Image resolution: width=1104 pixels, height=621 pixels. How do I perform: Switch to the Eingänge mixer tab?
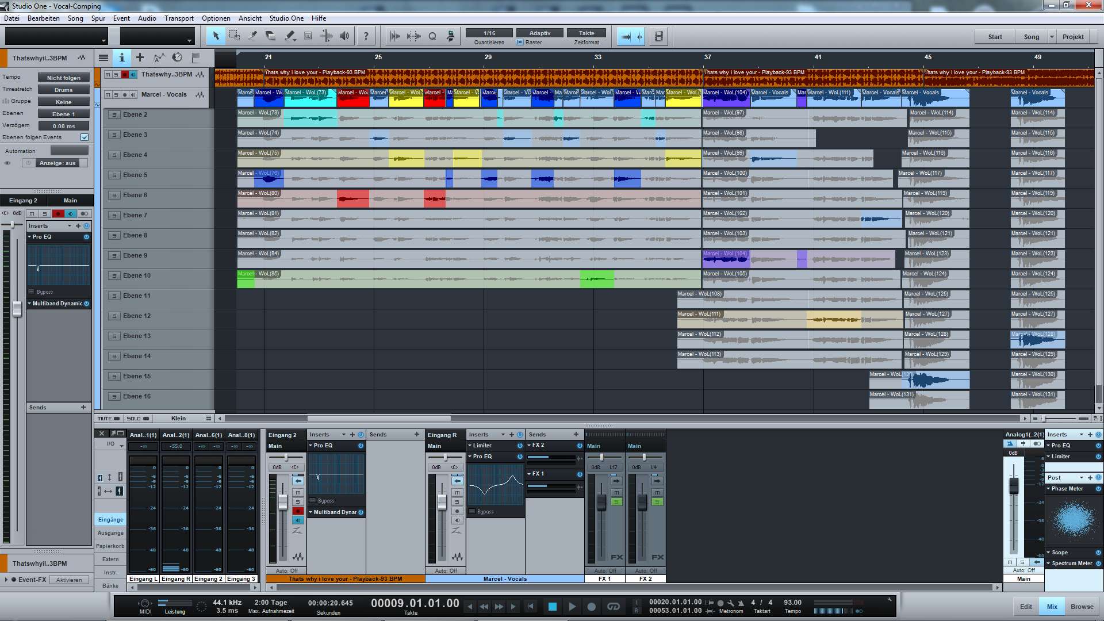[x=110, y=519]
